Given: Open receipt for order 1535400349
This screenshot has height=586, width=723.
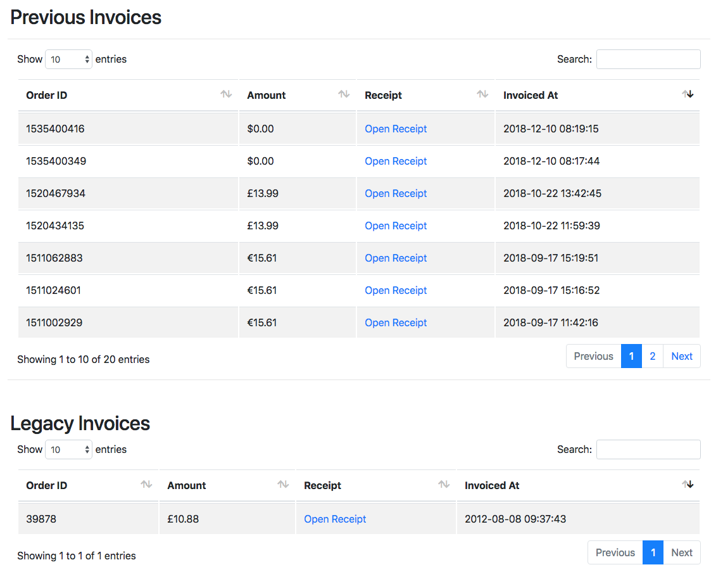Looking at the screenshot, I should [x=396, y=161].
